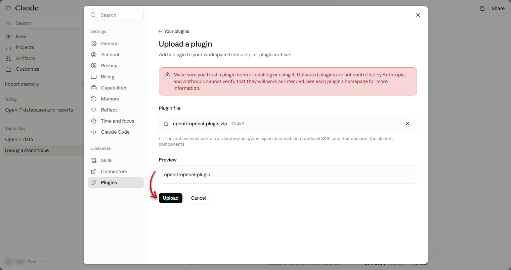The image size is (511, 270).
Task: Click the openit-openai-plugin preview field
Action: tap(288, 175)
